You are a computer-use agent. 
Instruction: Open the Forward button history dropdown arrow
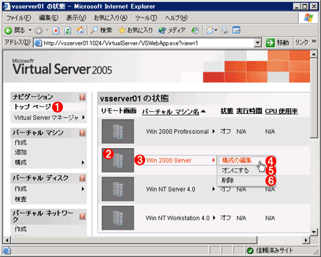click(x=47, y=30)
